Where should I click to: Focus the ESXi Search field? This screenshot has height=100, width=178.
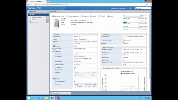pos(143,8)
